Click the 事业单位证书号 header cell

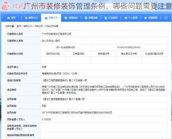click(x=129, y=54)
